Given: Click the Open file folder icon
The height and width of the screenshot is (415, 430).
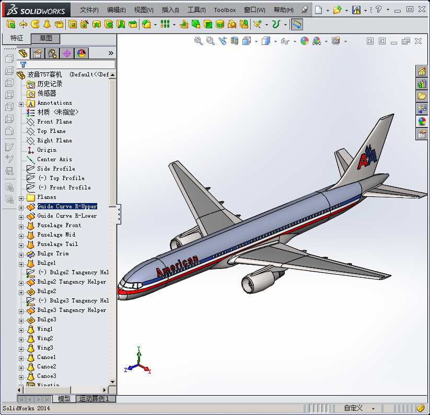Looking at the screenshot, I should tap(337, 10).
